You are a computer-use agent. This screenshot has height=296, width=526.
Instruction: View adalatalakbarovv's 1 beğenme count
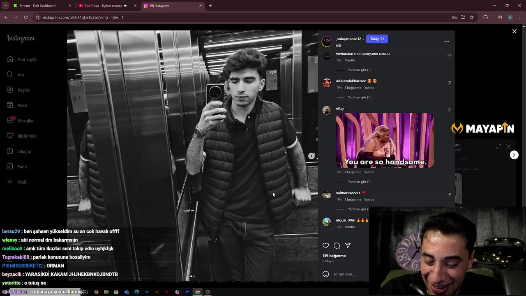click(x=353, y=88)
